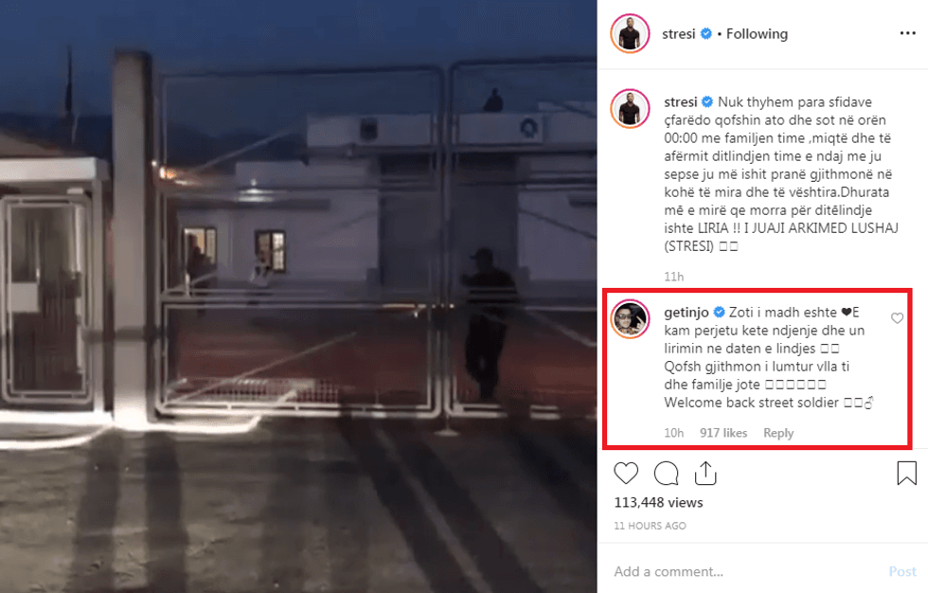Click the Following button
This screenshot has width=928, height=593.
coord(757,34)
